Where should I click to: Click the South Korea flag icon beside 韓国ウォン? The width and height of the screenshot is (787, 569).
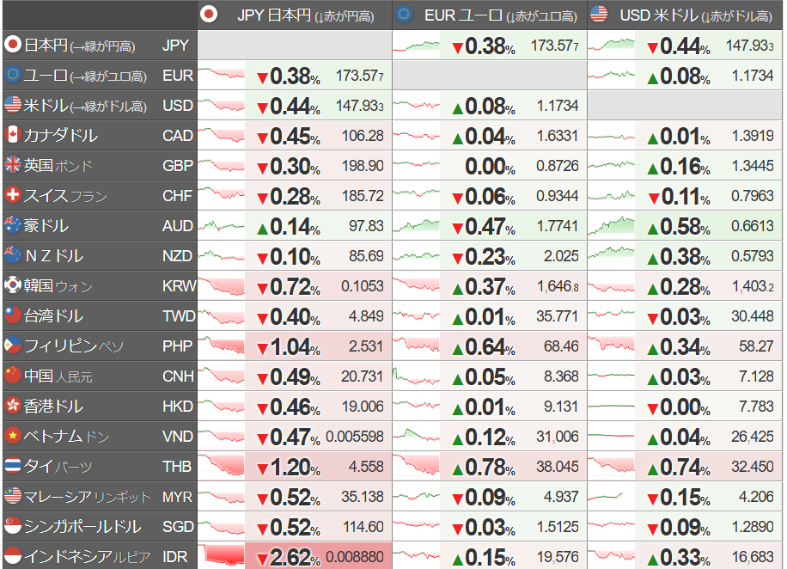[x=13, y=285]
